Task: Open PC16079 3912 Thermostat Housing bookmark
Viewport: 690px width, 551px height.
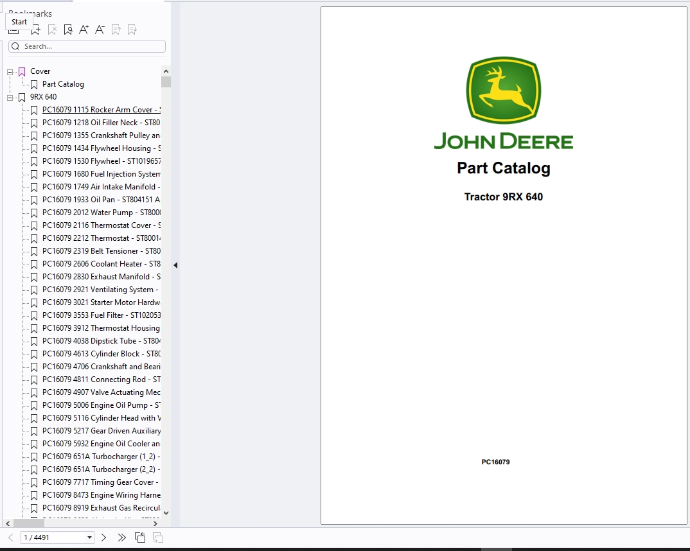Action: pyautogui.click(x=102, y=328)
